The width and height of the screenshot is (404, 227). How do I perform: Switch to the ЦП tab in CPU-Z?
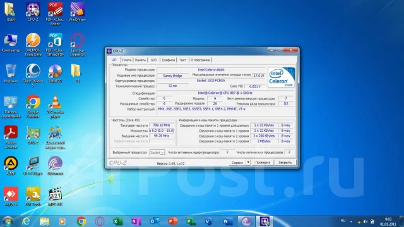[114, 60]
